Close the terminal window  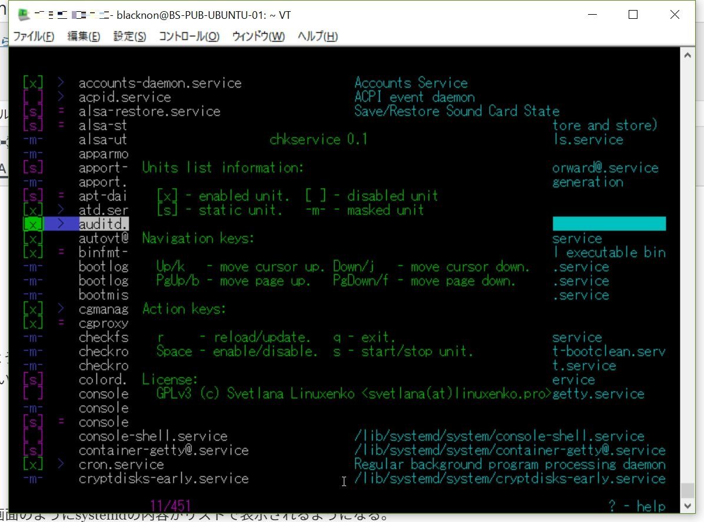point(675,15)
